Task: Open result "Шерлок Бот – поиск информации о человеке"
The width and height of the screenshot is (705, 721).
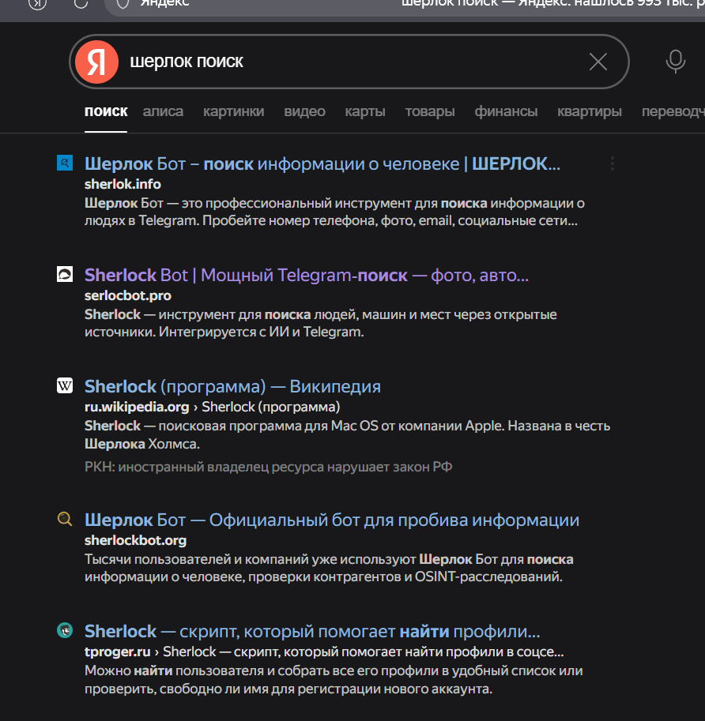Action: (322, 163)
